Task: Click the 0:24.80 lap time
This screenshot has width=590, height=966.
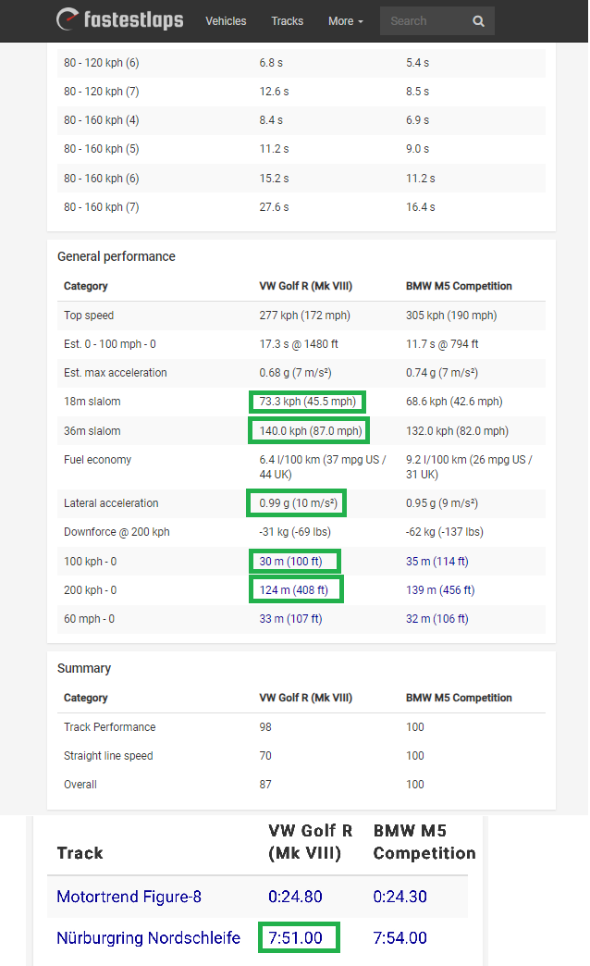Action: [295, 897]
